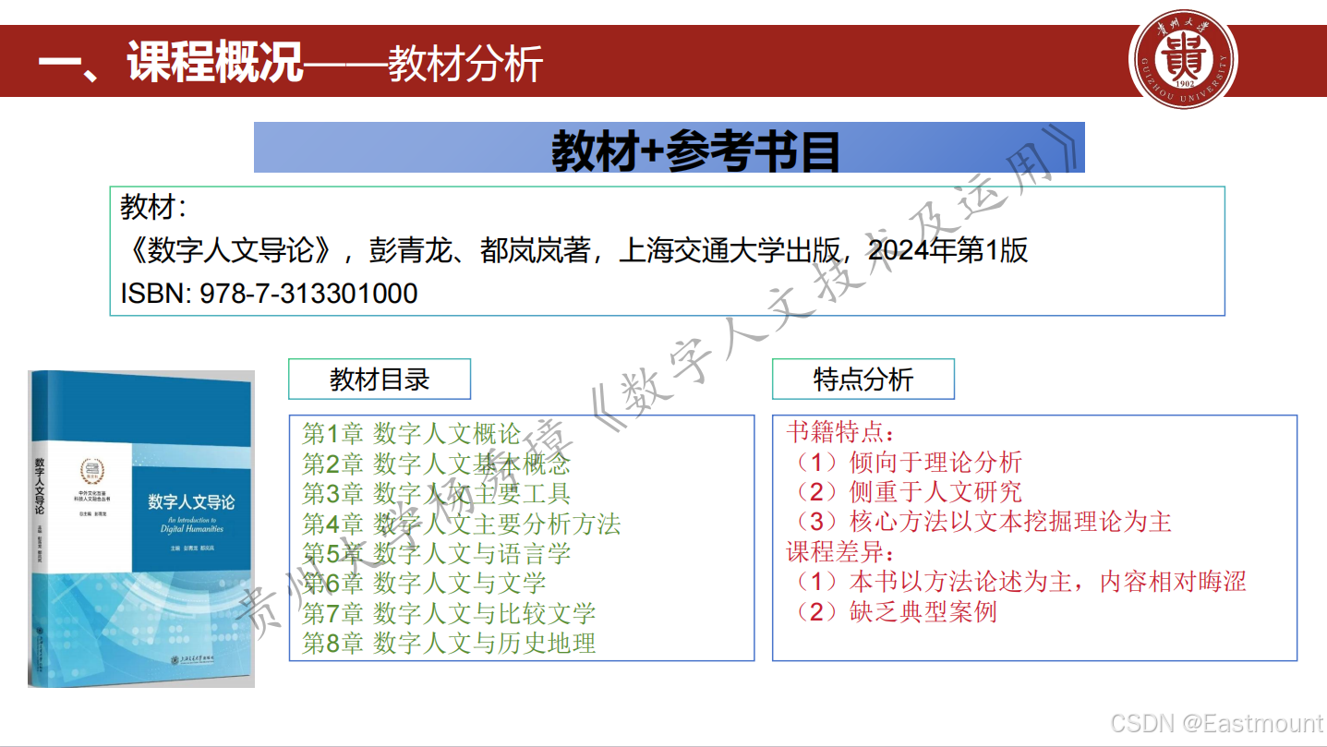
Task: Select the 教材目录 label box
Action: pyautogui.click(x=380, y=379)
